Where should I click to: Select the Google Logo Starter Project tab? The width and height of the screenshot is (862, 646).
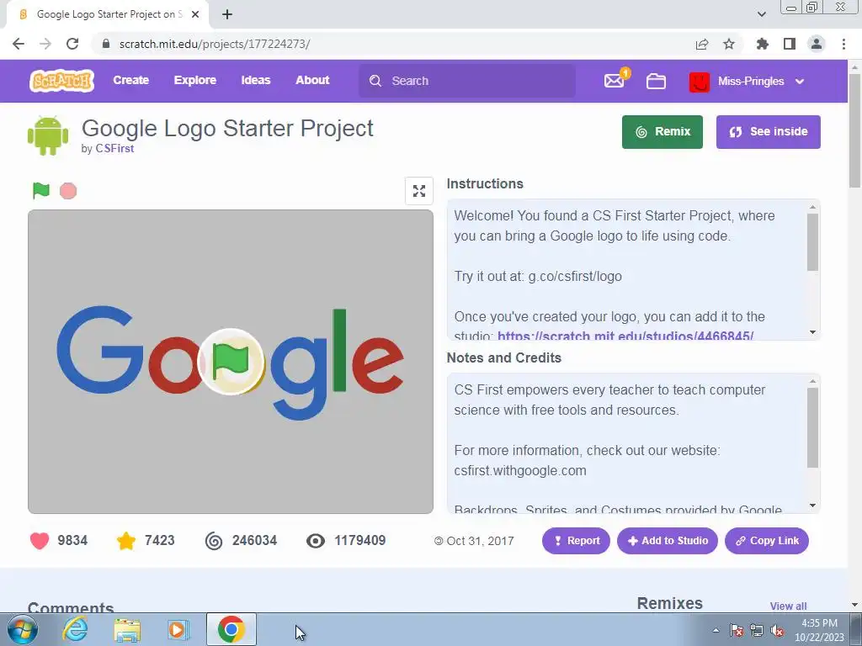click(x=108, y=15)
